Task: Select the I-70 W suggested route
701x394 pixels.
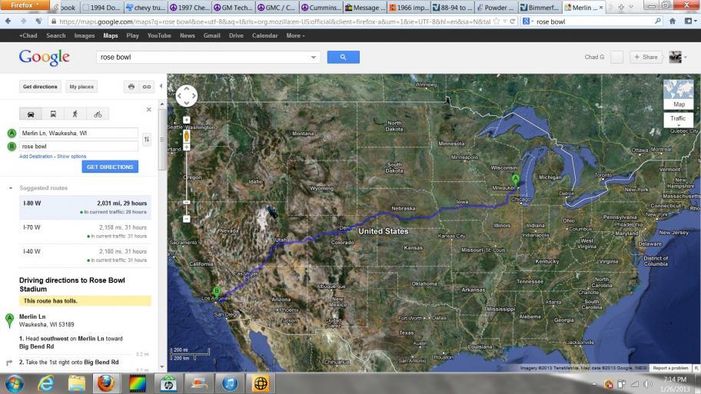Action: [x=85, y=231]
